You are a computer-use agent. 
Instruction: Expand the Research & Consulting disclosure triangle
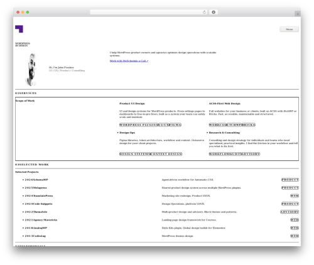pyautogui.click(x=207, y=133)
